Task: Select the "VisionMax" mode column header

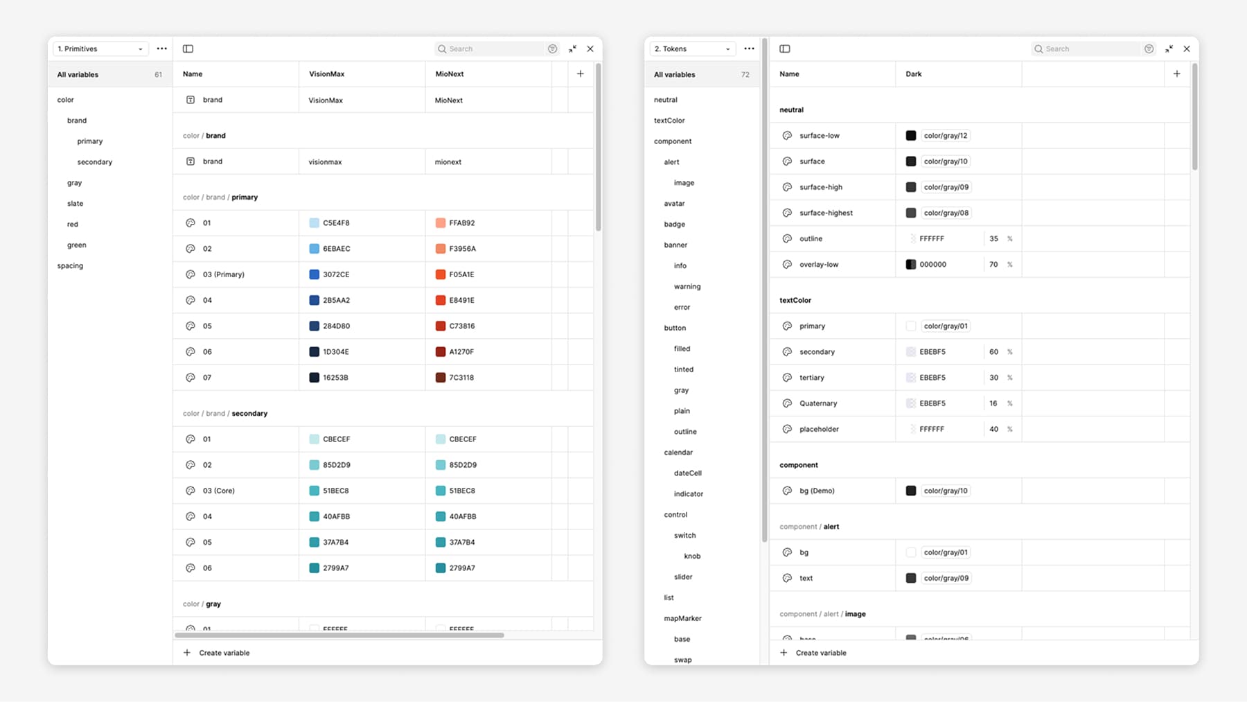Action: point(326,73)
